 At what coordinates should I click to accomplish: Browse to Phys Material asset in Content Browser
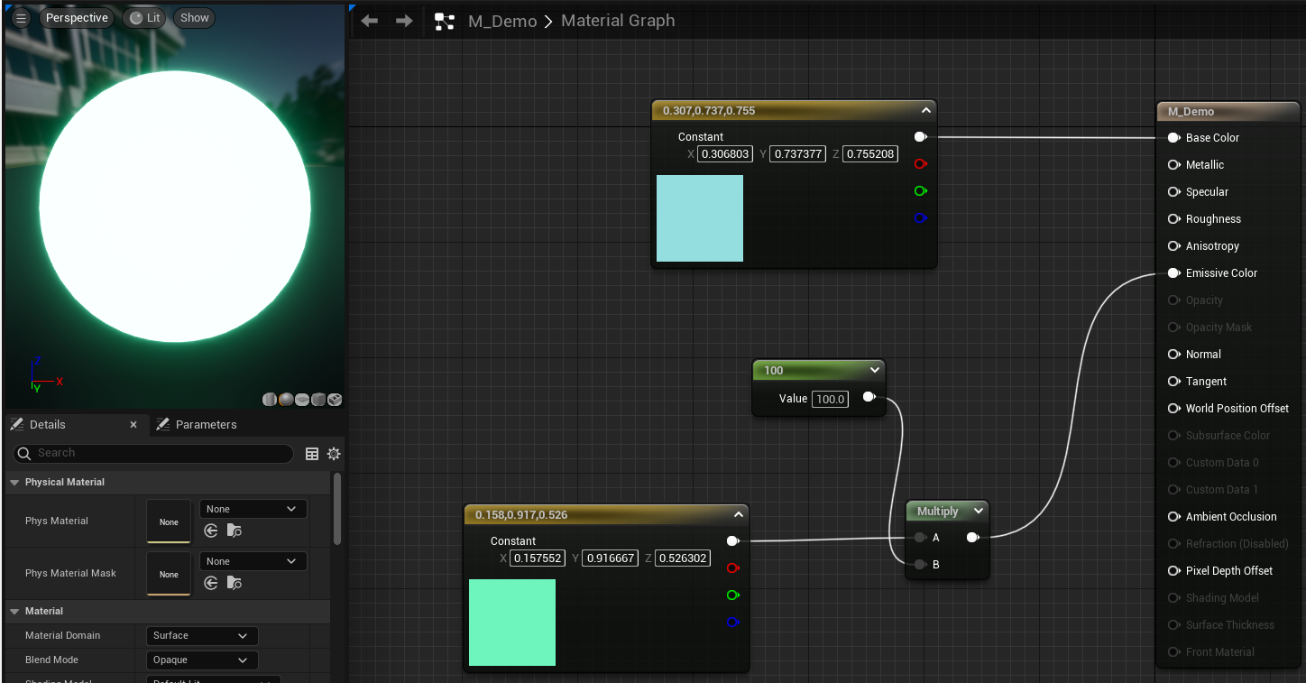click(235, 531)
